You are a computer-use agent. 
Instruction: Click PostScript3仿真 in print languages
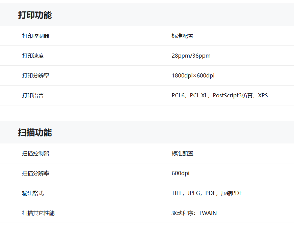231,95
